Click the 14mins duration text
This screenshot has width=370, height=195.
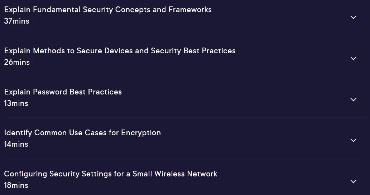click(16, 144)
